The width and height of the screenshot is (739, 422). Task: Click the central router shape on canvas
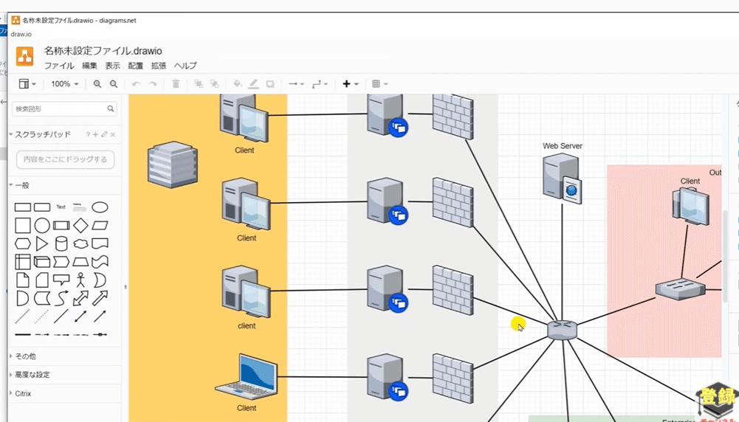(562, 331)
